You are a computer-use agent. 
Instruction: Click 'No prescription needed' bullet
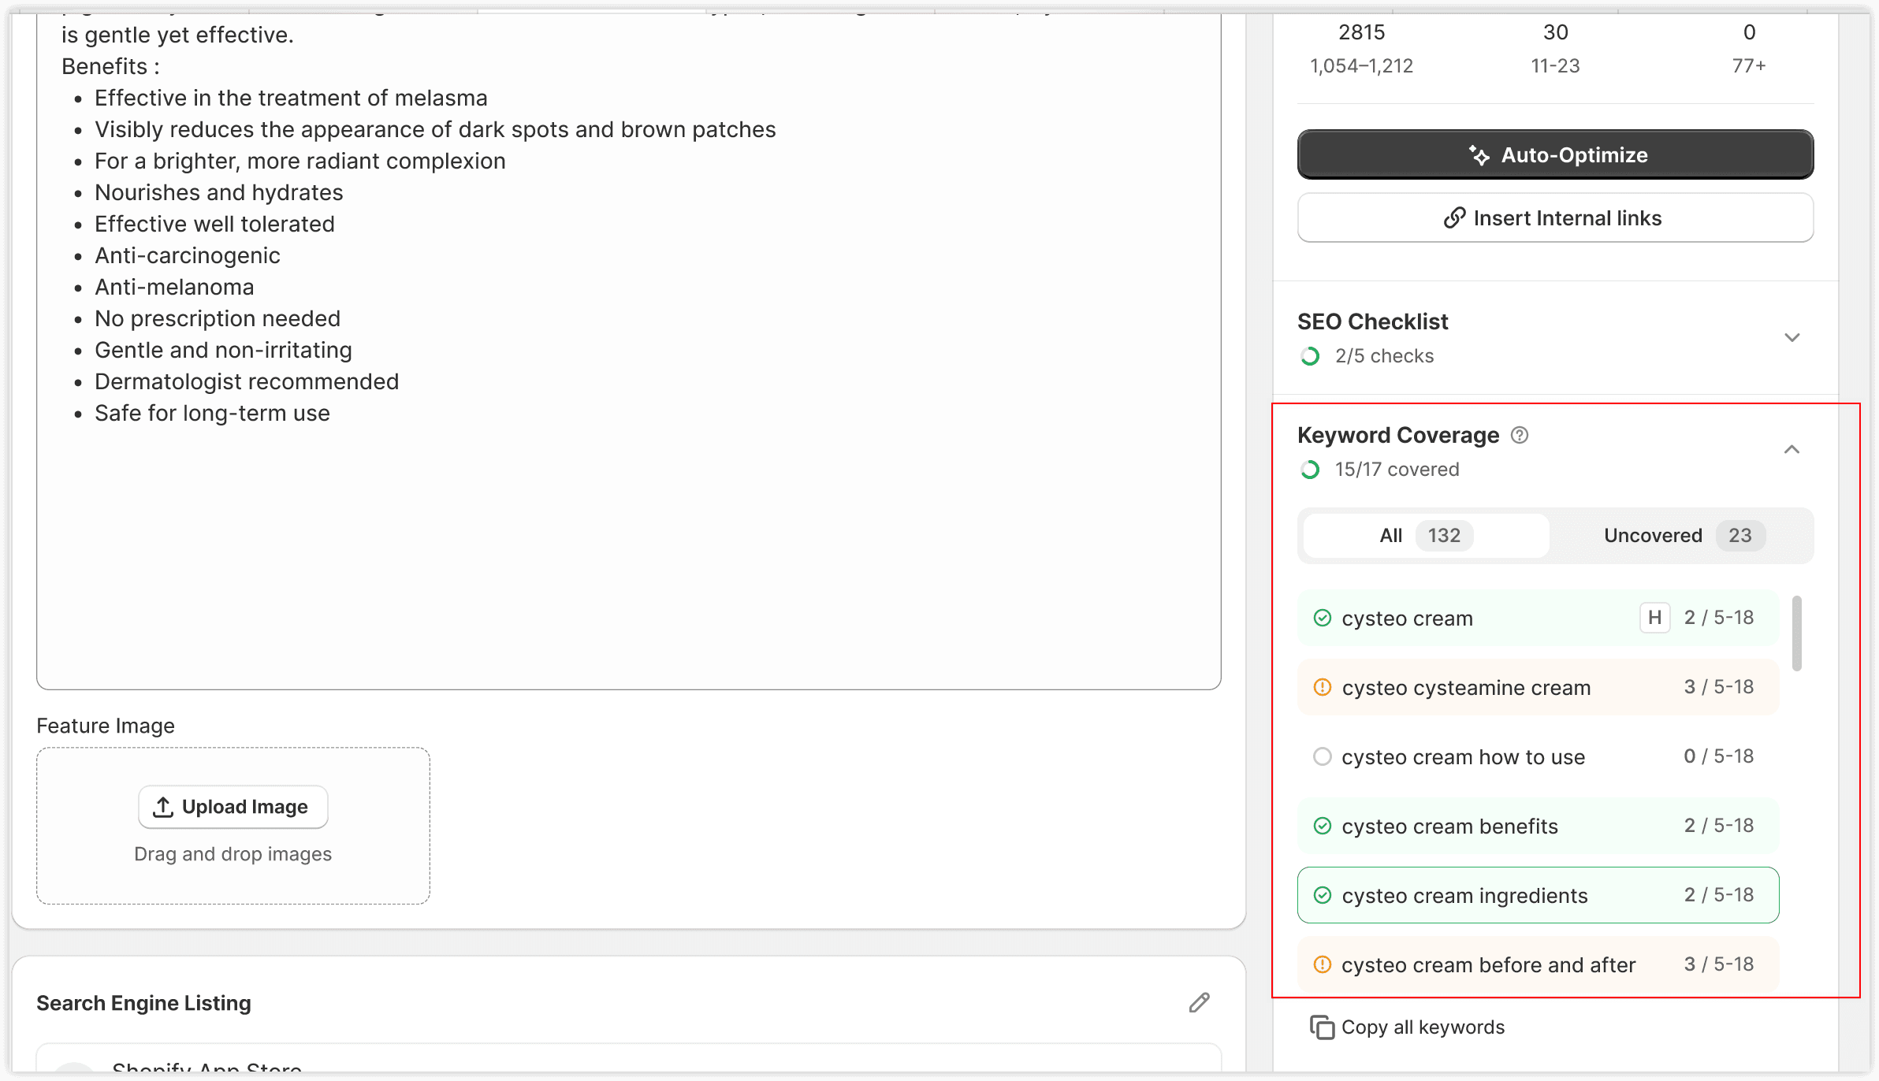click(x=218, y=318)
